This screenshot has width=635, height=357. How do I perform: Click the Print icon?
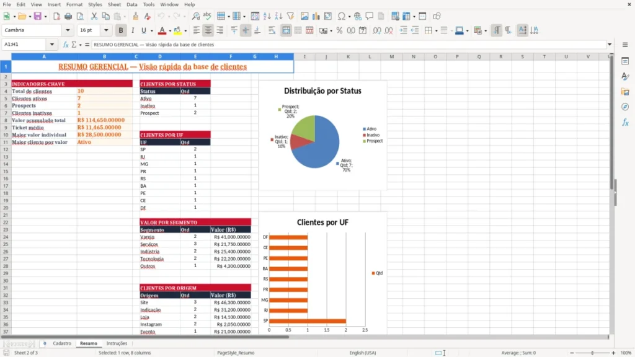click(x=68, y=16)
